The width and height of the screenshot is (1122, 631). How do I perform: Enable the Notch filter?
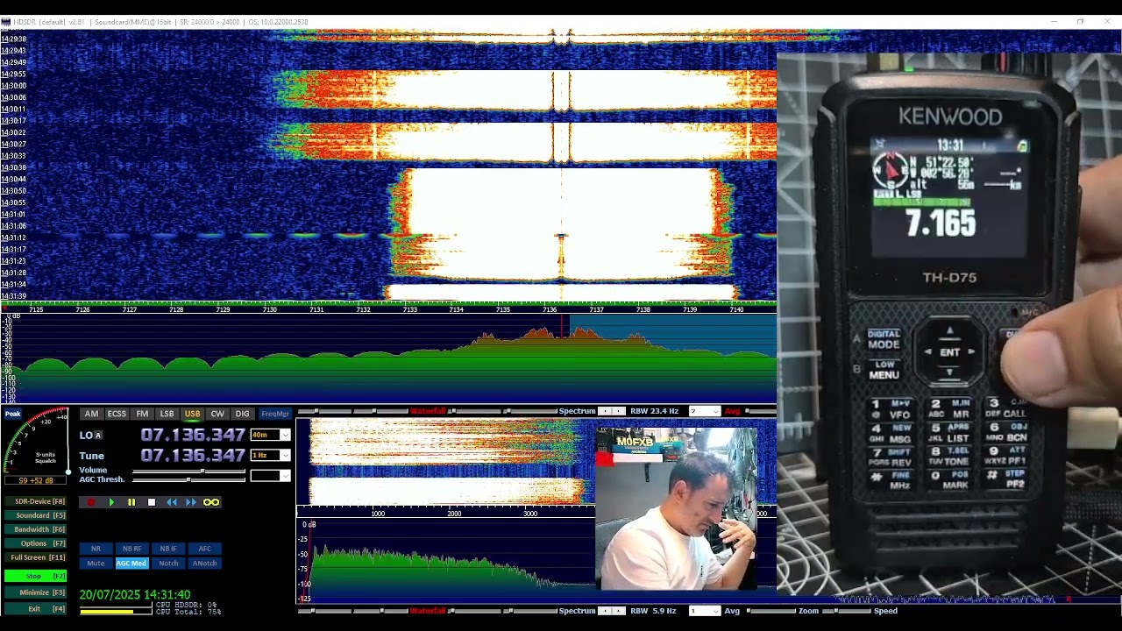[x=168, y=564]
